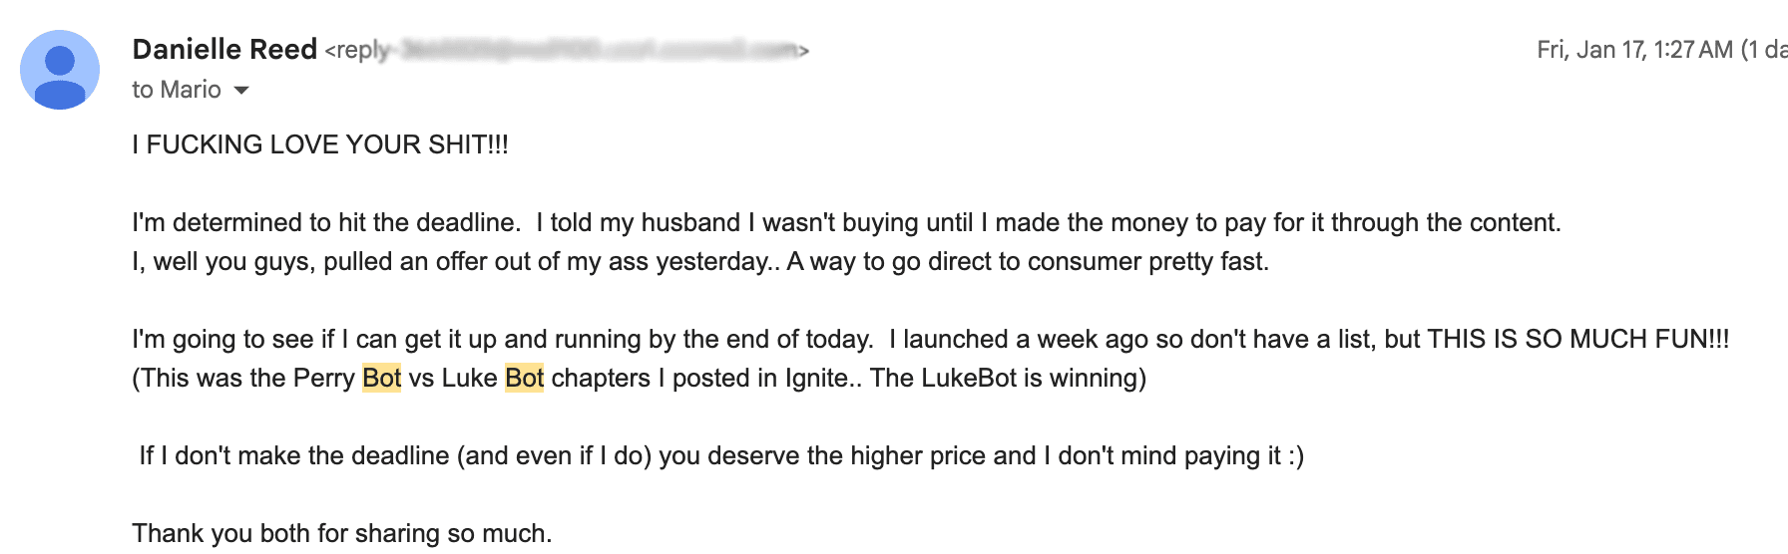Click the sender name Danielle Reed
The width and height of the screenshot is (1788, 554).
(x=224, y=50)
